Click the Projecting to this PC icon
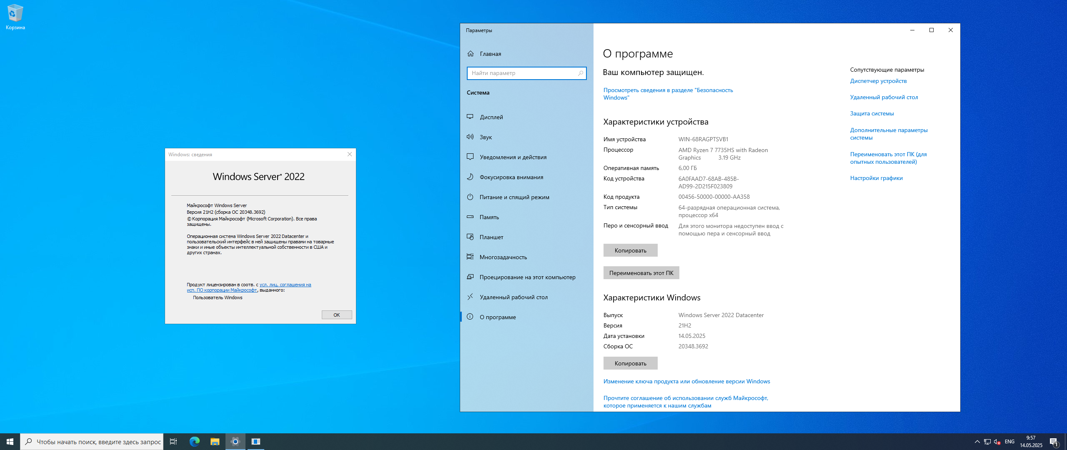Image resolution: width=1067 pixels, height=450 pixels. click(470, 277)
